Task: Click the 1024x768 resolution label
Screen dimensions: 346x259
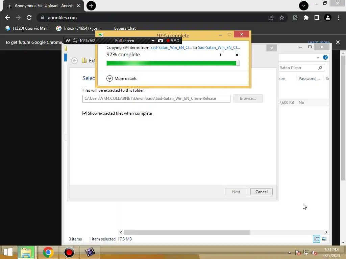Action: coord(88,41)
